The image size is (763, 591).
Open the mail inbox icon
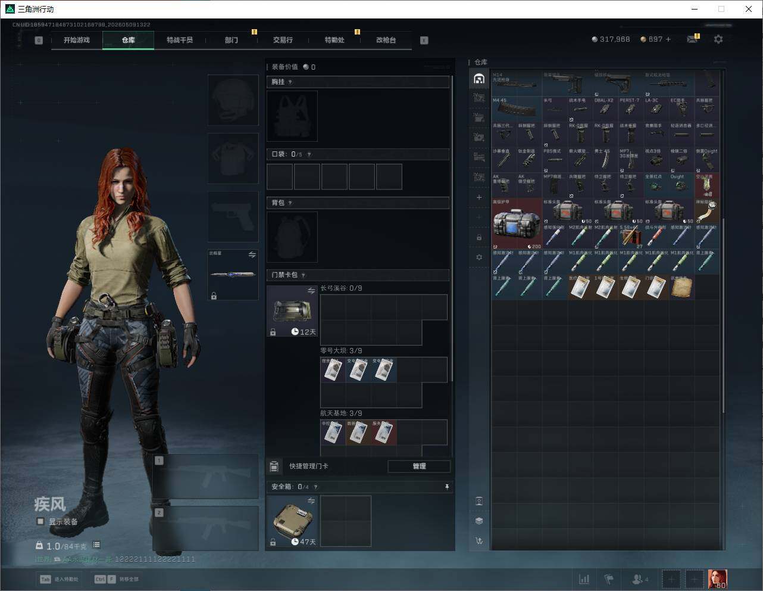pos(692,39)
